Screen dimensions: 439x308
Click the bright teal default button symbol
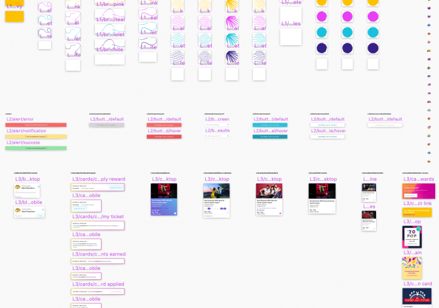coord(270,125)
